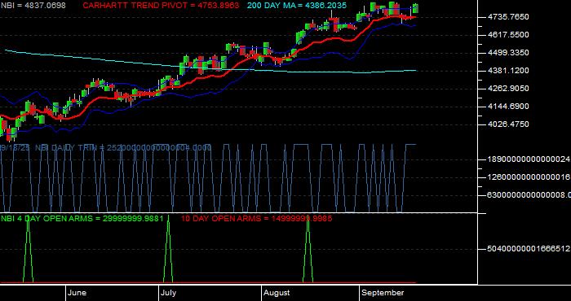
Task: Select the CARHARTT TREND PIVOT = 4753.8963 label
Action: pyautogui.click(x=161, y=6)
